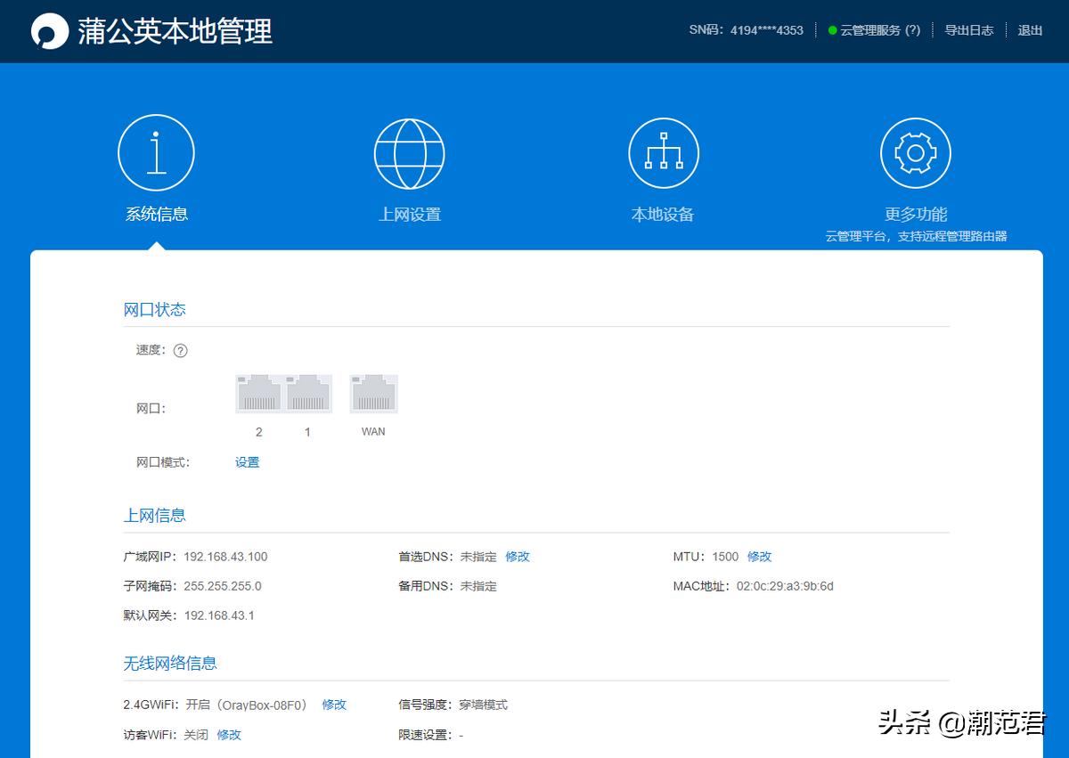1069x758 pixels.
Task: Open MTU 修改 editor
Action: coord(759,556)
